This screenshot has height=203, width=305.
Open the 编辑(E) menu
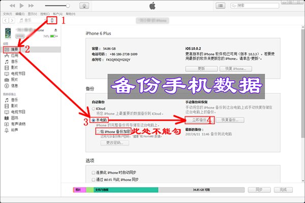click(20, 14)
